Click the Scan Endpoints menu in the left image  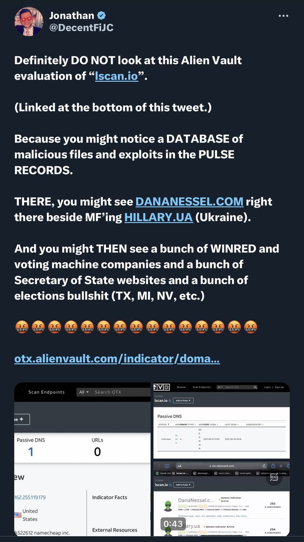click(x=46, y=392)
